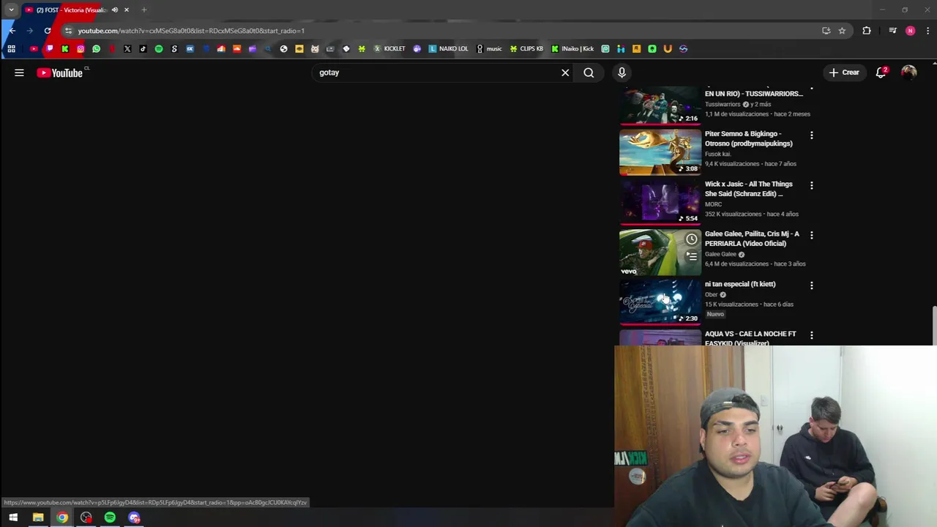This screenshot has width=937, height=527.
Task: Open the music bookmark
Action: 489,49
